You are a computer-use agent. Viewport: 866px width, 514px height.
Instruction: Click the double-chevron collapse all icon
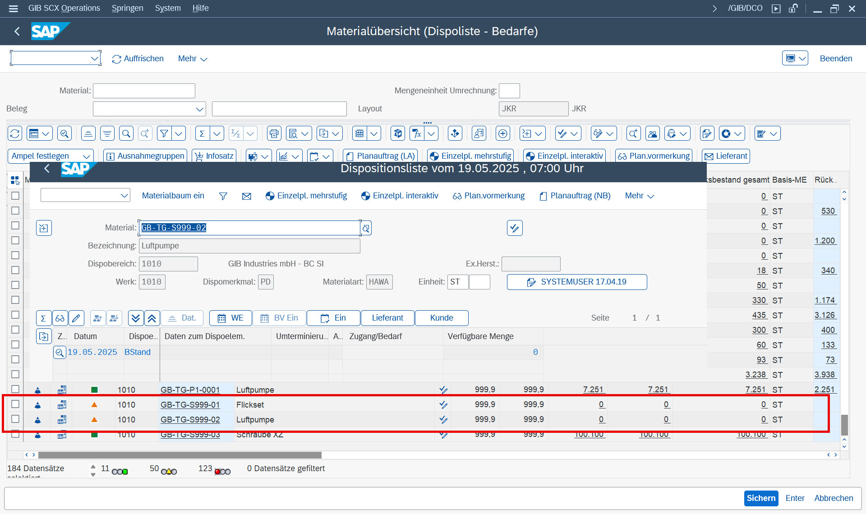click(152, 318)
